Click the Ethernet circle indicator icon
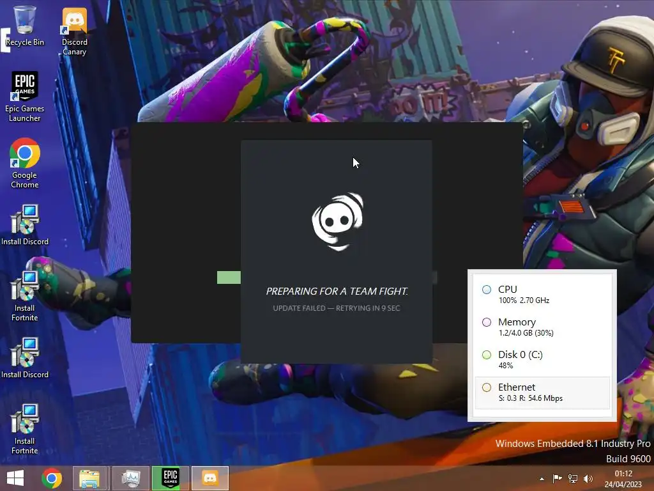 486,387
